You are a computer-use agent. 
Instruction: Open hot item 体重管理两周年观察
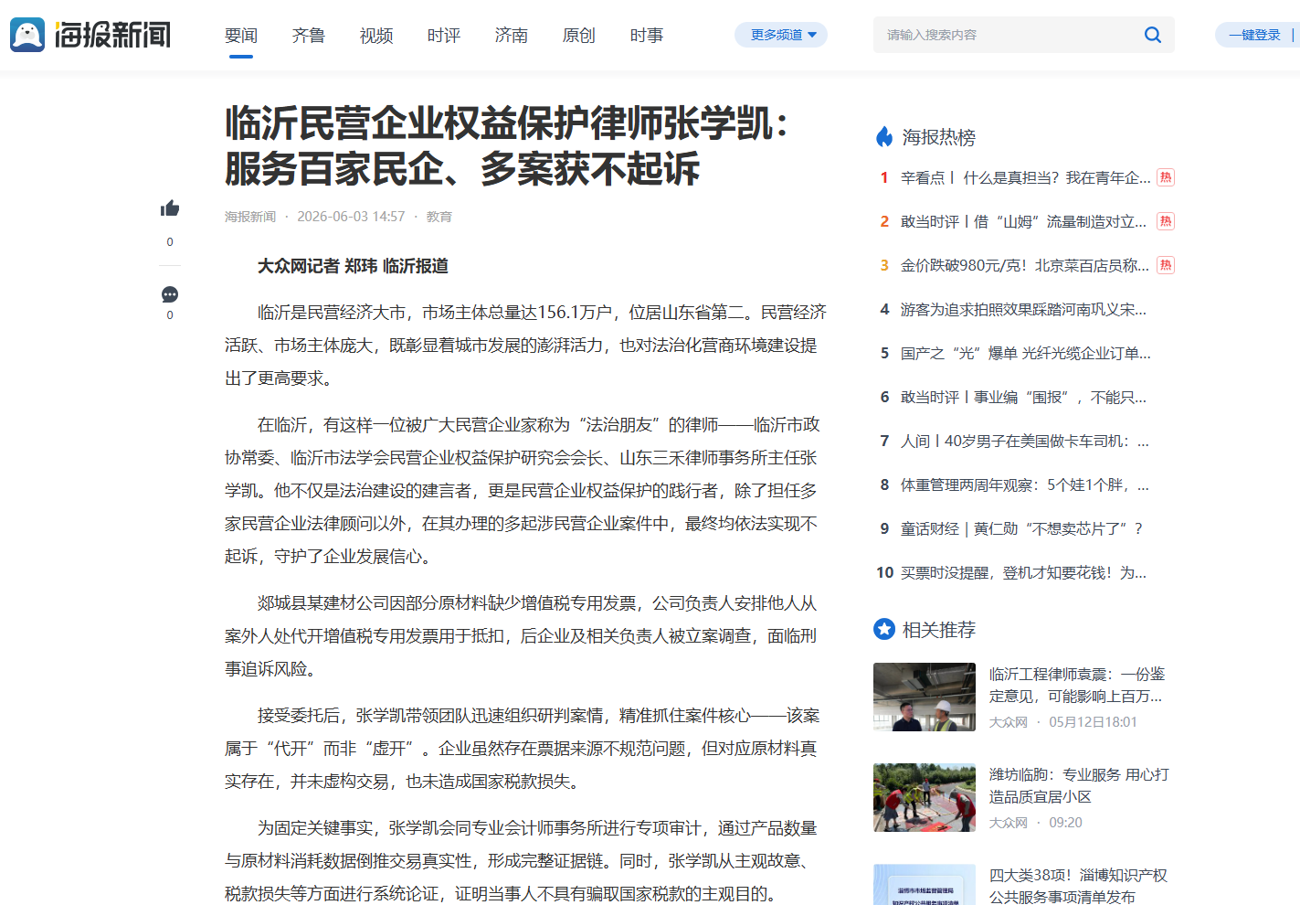[1025, 485]
